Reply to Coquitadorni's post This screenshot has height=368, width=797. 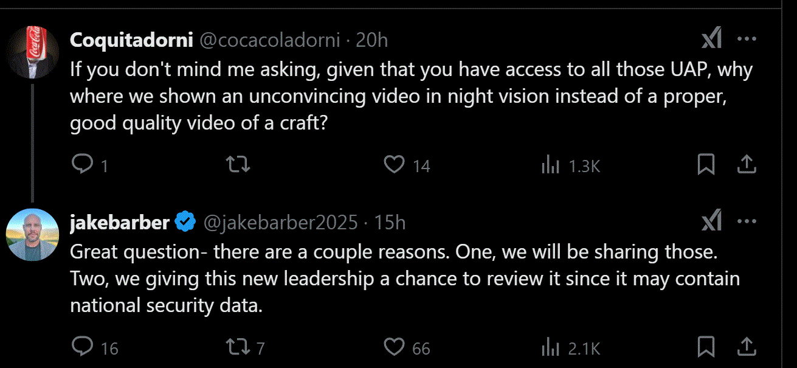click(x=82, y=165)
